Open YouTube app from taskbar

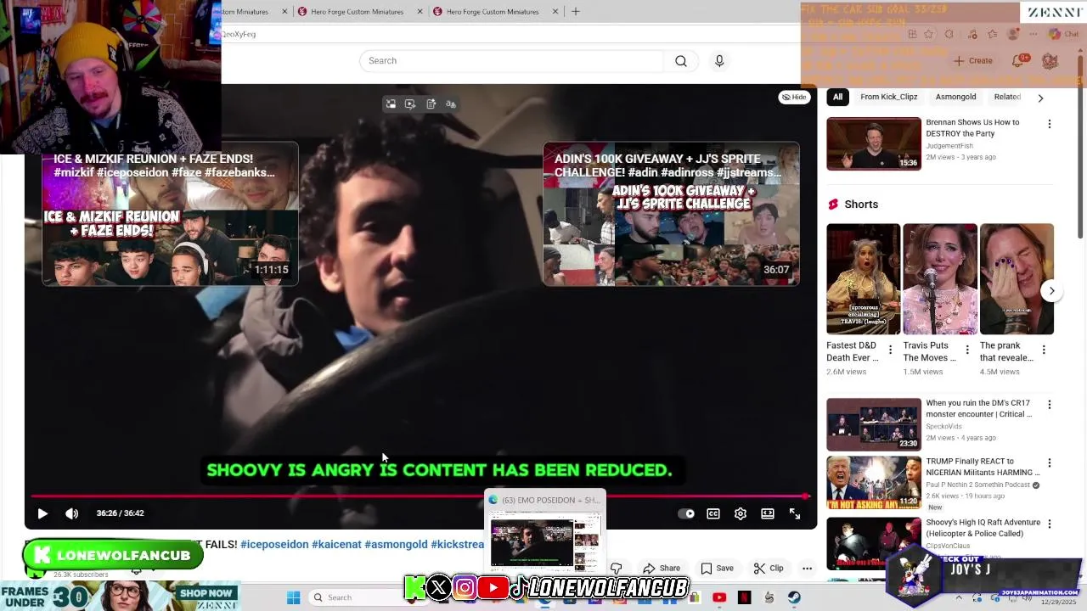(x=719, y=597)
